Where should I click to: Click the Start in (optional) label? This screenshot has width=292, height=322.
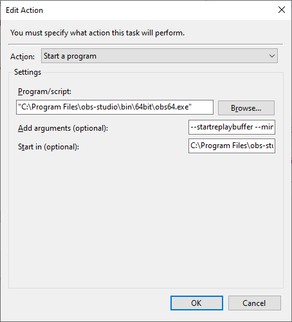48,147
